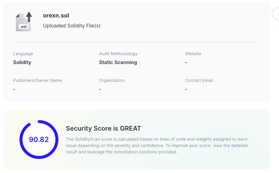Viewport: 279px width, 173px height.
Task: Click the SolidityScan score description paragraph
Action: click(x=157, y=145)
